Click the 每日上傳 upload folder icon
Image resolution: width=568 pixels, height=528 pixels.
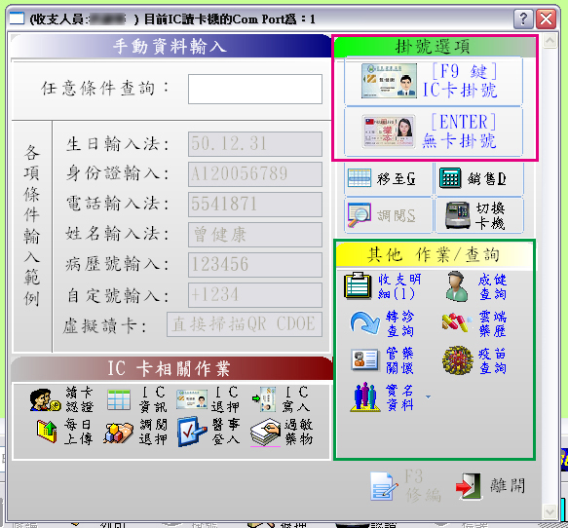(x=47, y=432)
